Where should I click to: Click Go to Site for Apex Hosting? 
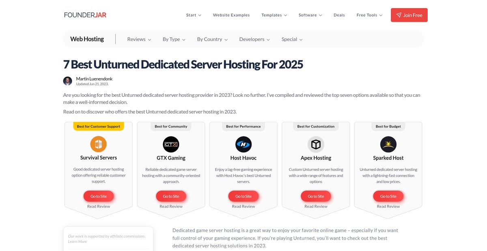(316, 196)
